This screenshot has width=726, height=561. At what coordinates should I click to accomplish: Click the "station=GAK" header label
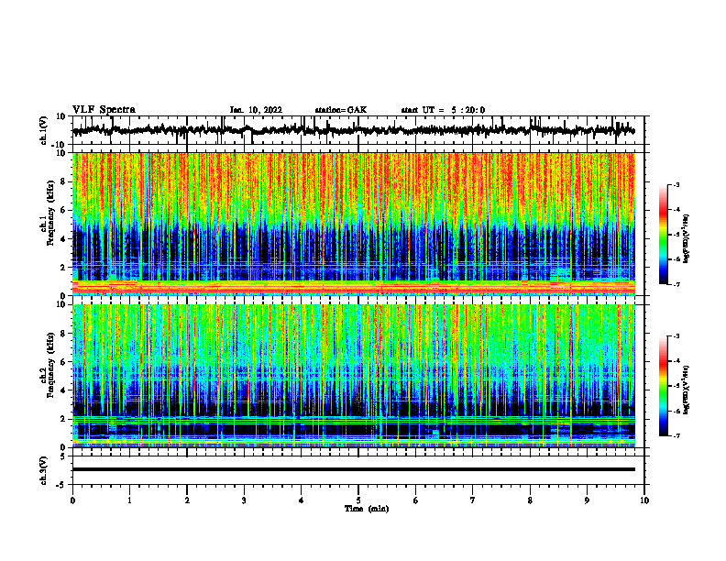[341, 110]
